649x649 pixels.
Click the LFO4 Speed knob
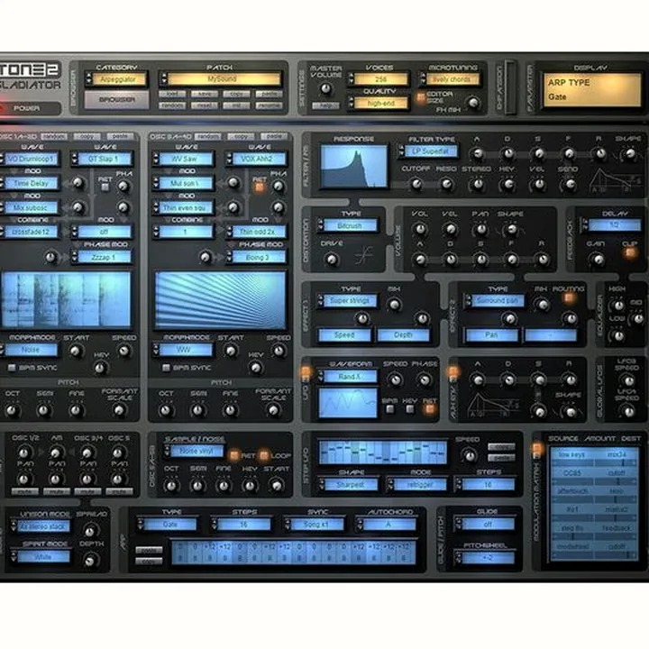click(x=628, y=411)
